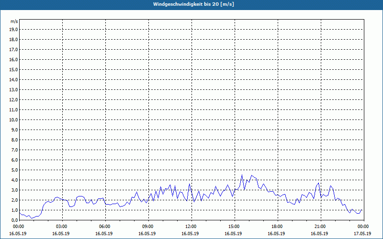This screenshot has width=383, height=239.
Task: Click the '11,0' y-axis label
Action: [13, 110]
